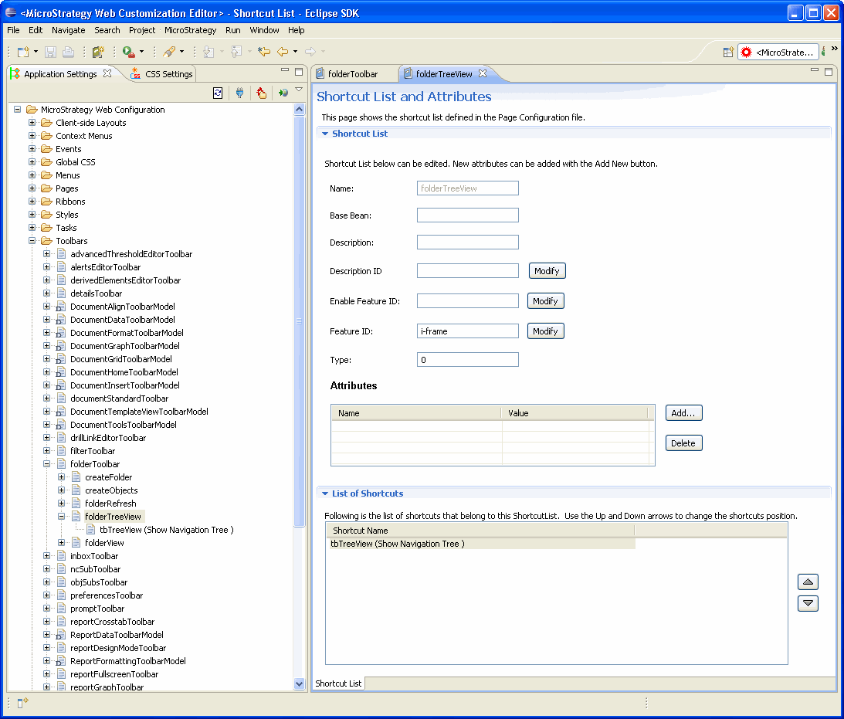The width and height of the screenshot is (844, 719).
Task: Open the Navigate menu
Action: click(69, 30)
